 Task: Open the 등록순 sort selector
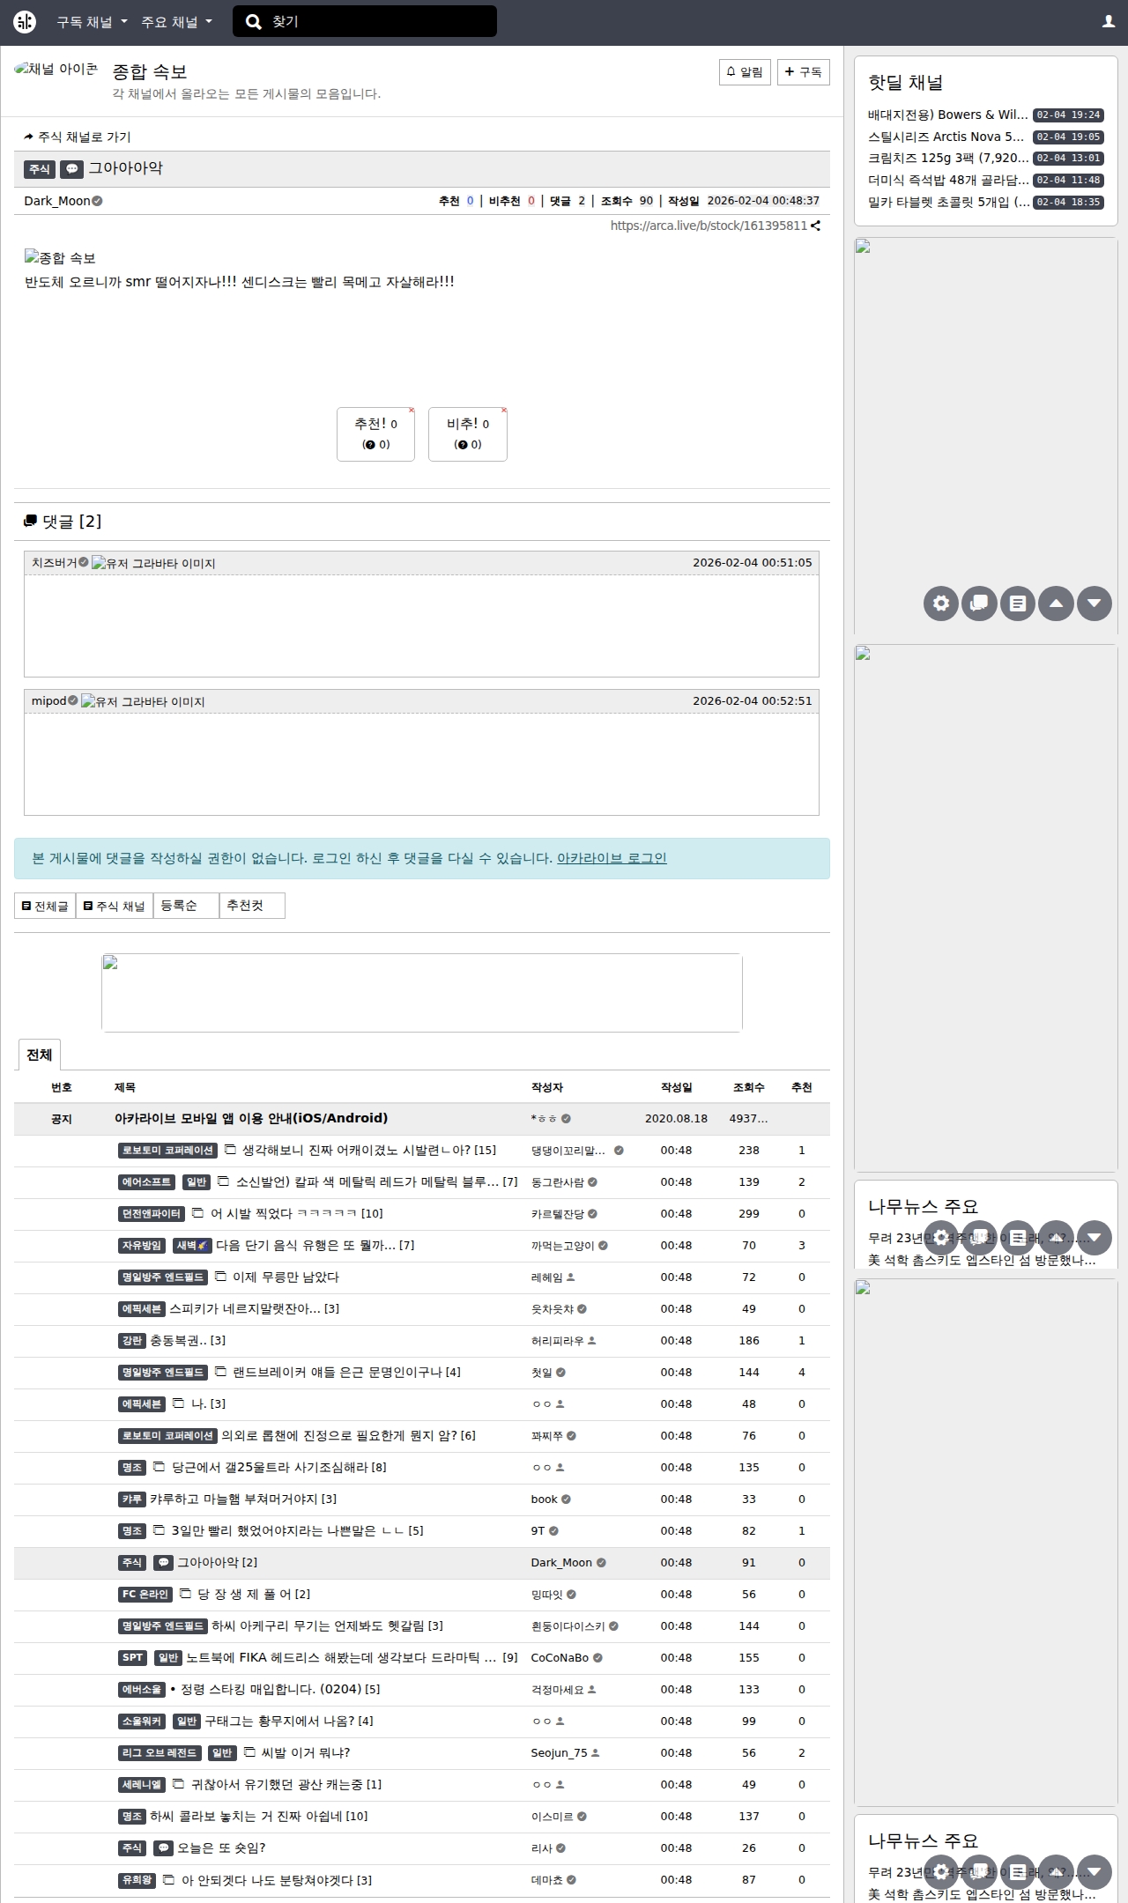[186, 906]
